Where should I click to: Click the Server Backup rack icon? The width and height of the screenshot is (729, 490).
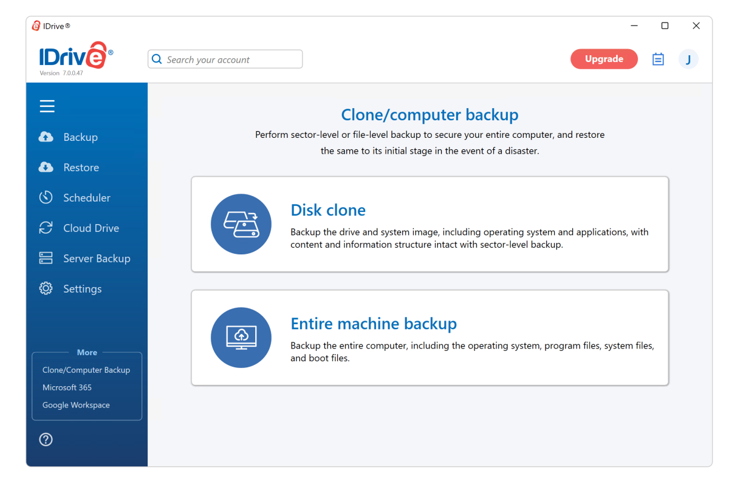pos(46,259)
